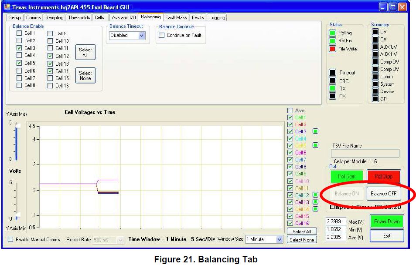Go to the Aux and I/O tab
The image size is (416, 265).
click(124, 17)
